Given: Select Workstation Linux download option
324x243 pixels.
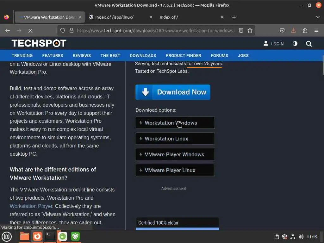Looking at the screenshot, I should [175, 139].
